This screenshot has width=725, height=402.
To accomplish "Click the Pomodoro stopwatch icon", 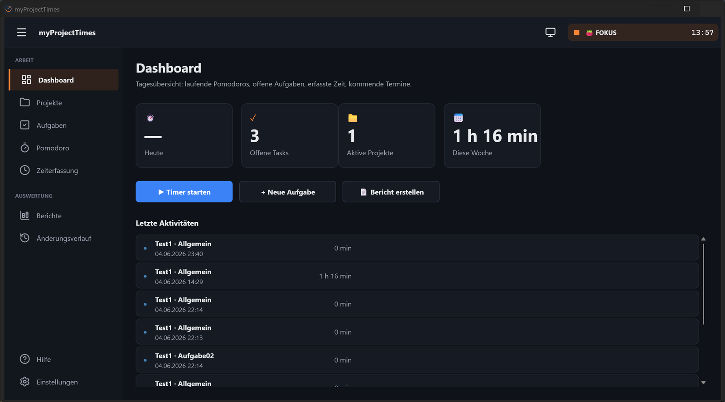I will [x=25, y=148].
